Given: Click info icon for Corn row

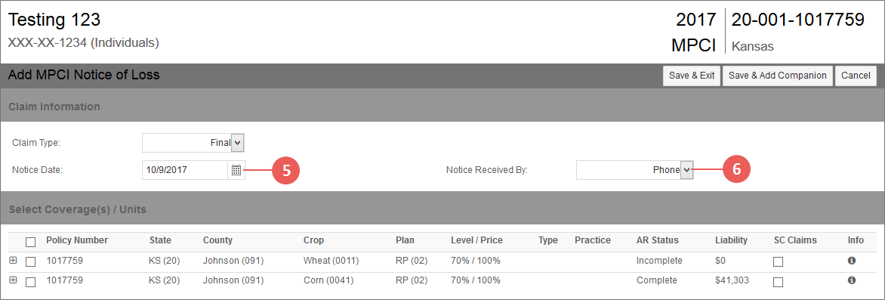Looking at the screenshot, I should 852,280.
